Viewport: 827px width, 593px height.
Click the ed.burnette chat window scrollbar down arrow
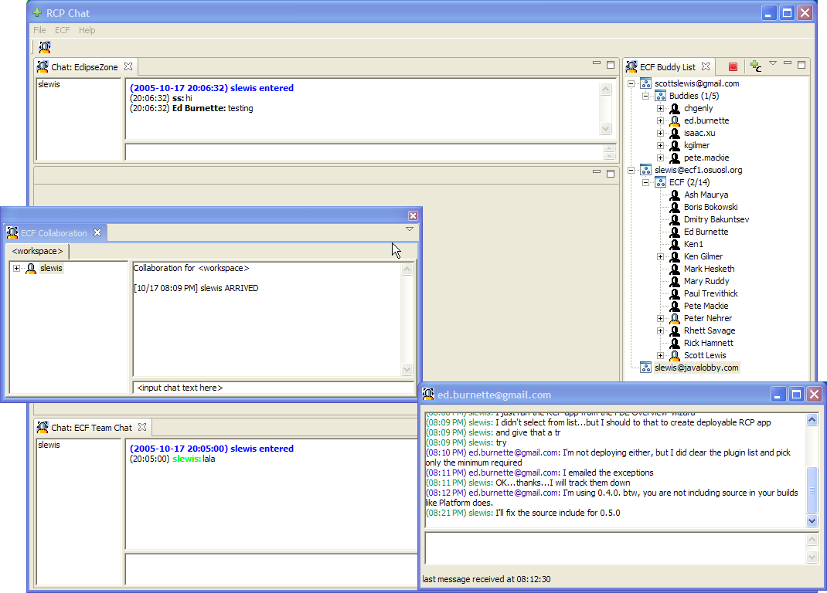[812, 521]
